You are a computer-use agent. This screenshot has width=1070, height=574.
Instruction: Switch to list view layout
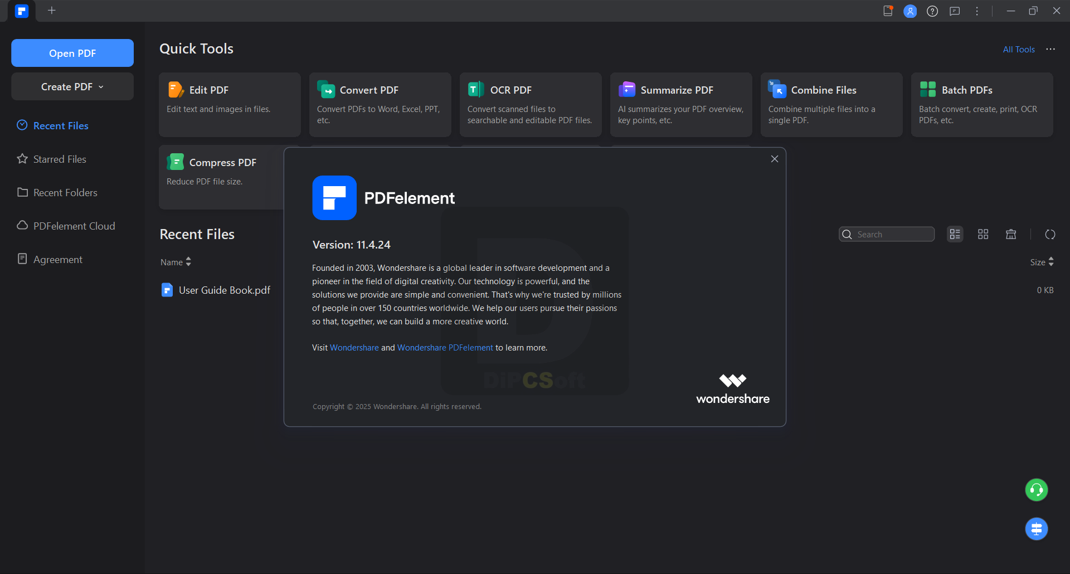955,234
